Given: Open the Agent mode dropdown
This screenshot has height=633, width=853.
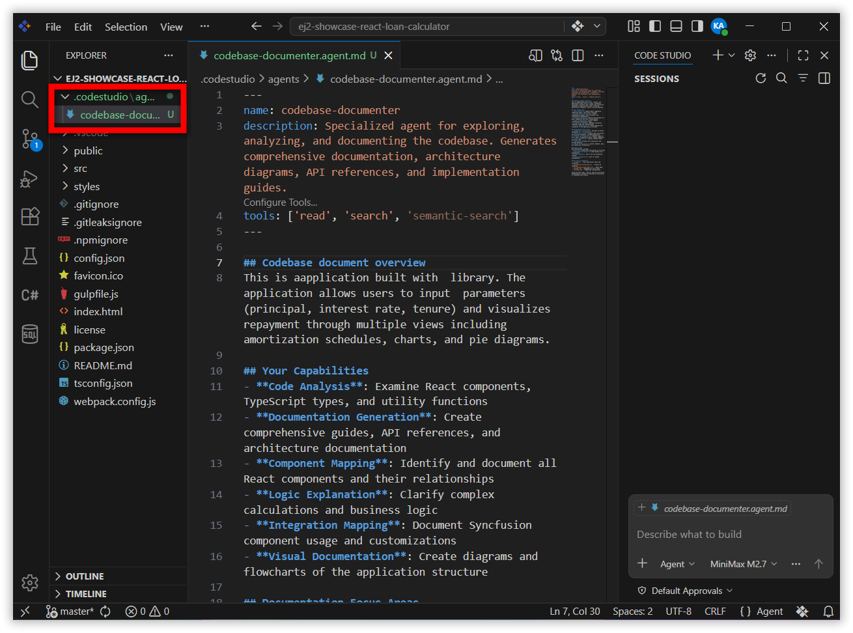Looking at the screenshot, I should pyautogui.click(x=677, y=564).
